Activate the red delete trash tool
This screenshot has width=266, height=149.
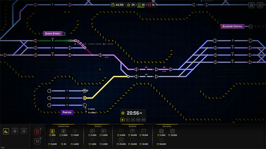37,132
